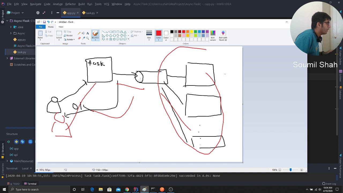
Task: Open IntelliJ Refactor menu
Action: [70, 4]
